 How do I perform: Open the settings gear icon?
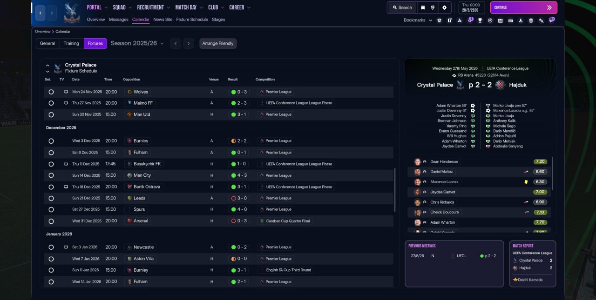pyautogui.click(x=444, y=7)
